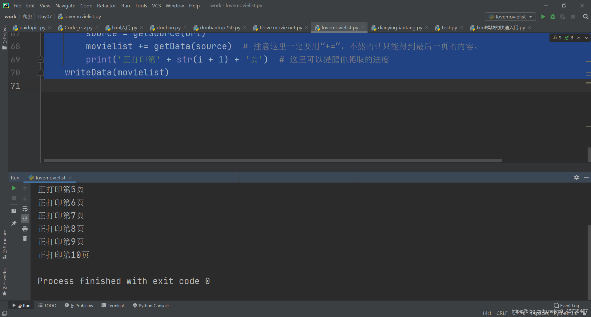Collapse the code fold at line 69
Image resolution: width=591 pixels, height=317 pixels.
click(40, 59)
